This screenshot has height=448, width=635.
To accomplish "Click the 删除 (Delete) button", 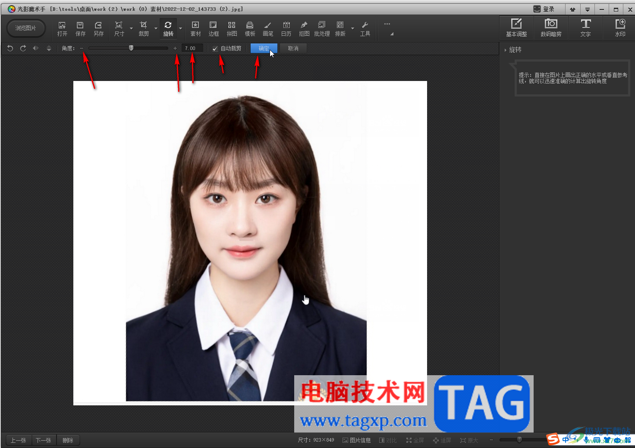I will pyautogui.click(x=68, y=440).
